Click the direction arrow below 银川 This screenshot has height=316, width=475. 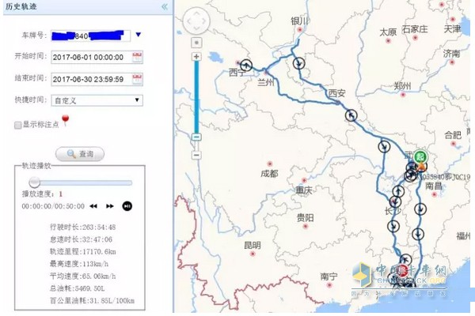(299, 63)
